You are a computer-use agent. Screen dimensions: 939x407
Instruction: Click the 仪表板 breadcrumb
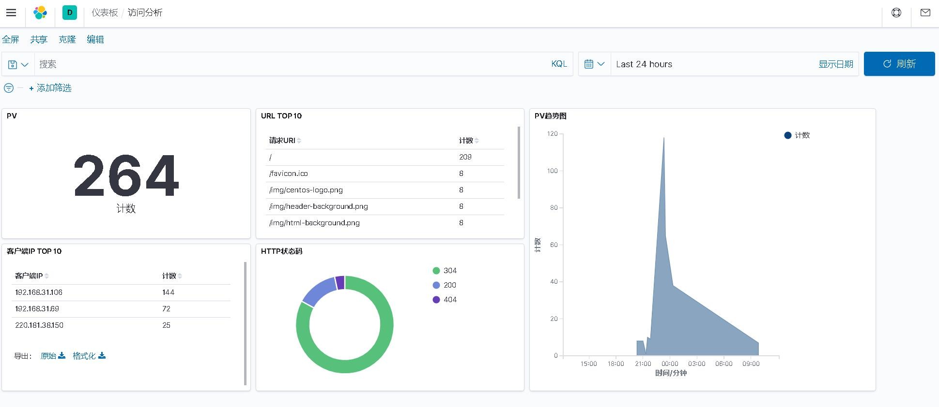[x=105, y=13]
